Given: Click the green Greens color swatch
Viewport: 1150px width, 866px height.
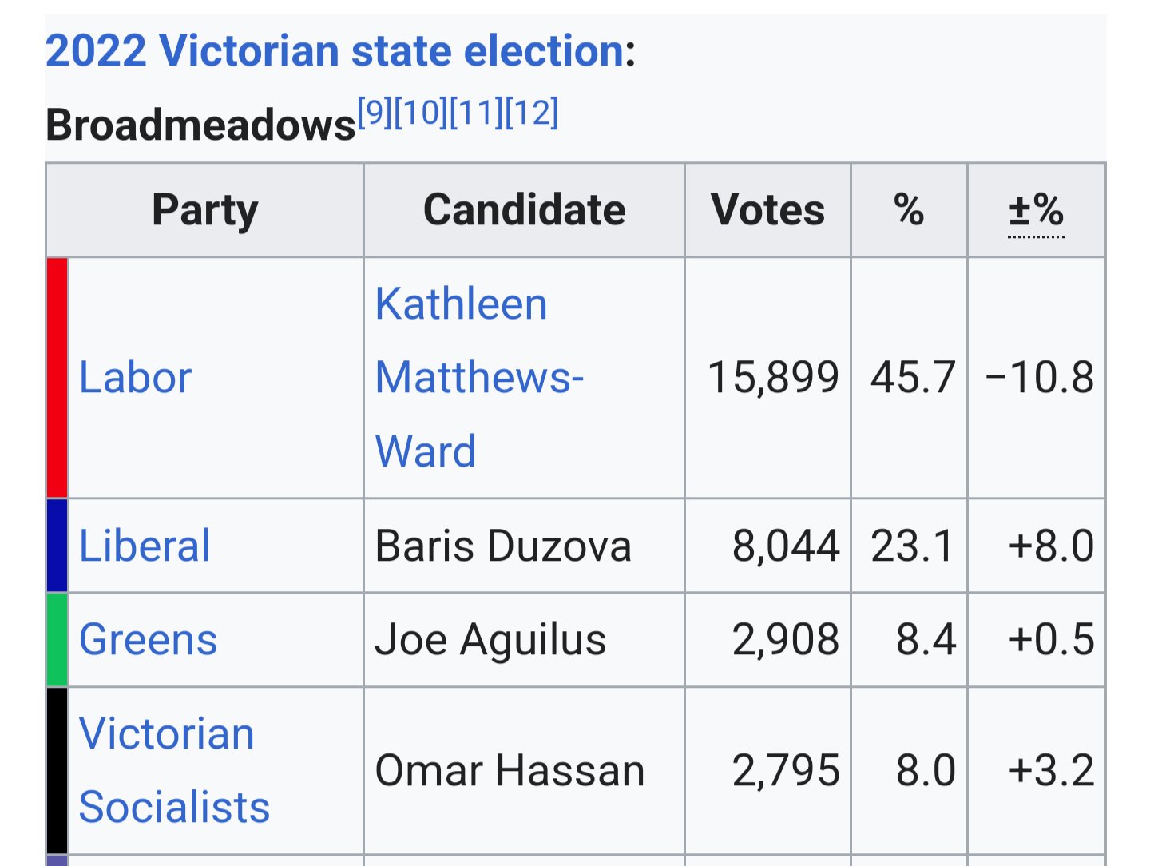Looking at the screenshot, I should click(57, 640).
